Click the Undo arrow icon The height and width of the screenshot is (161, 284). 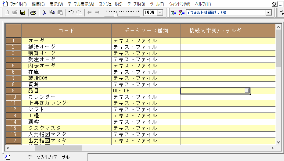coord(71,12)
